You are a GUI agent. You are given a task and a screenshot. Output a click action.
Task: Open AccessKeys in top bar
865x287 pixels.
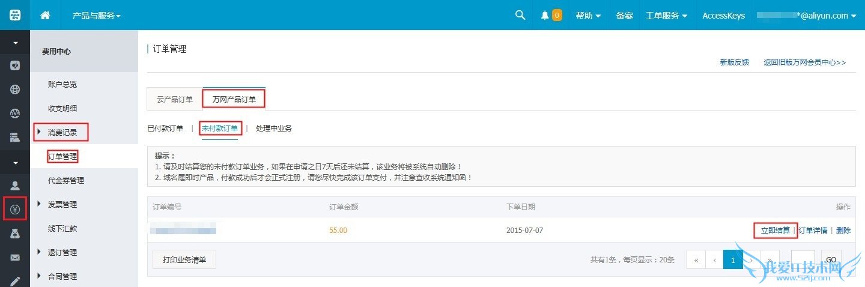[x=724, y=16]
